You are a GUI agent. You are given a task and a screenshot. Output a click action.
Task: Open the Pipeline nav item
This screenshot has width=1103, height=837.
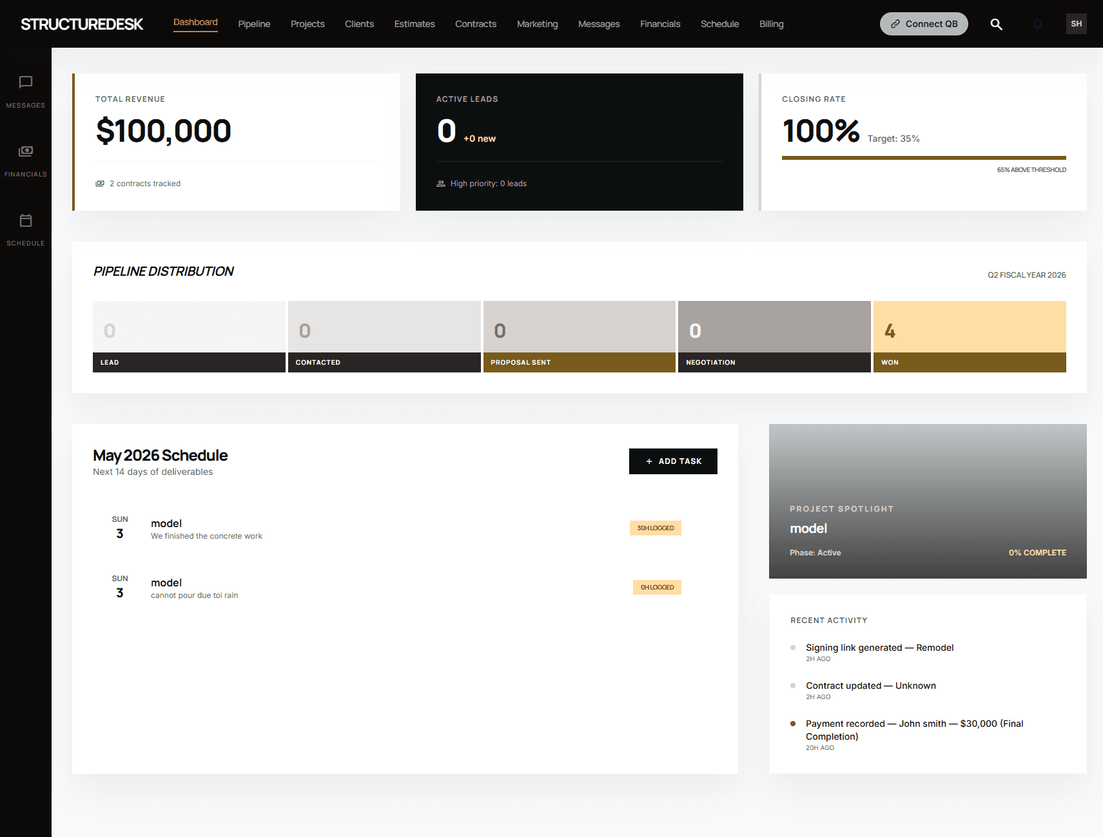(254, 24)
